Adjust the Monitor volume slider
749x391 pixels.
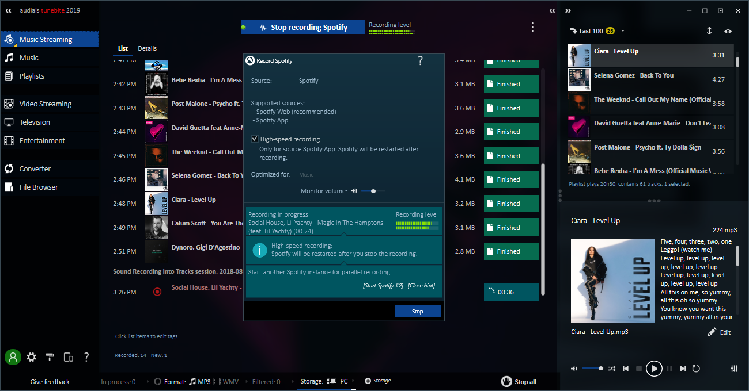tap(373, 191)
